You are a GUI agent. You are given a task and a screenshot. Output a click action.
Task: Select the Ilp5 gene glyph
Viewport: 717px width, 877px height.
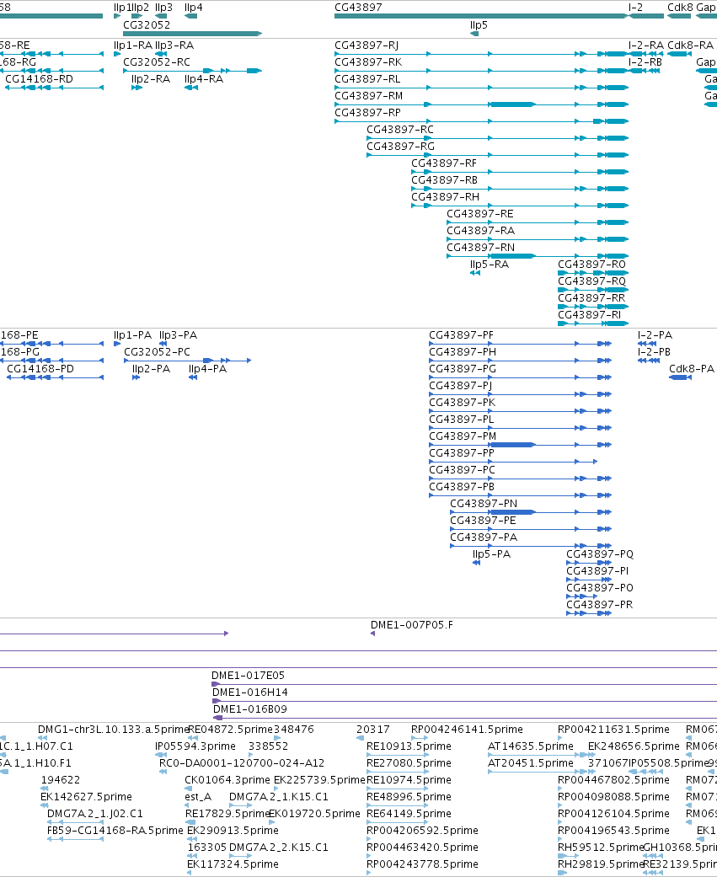(x=475, y=34)
